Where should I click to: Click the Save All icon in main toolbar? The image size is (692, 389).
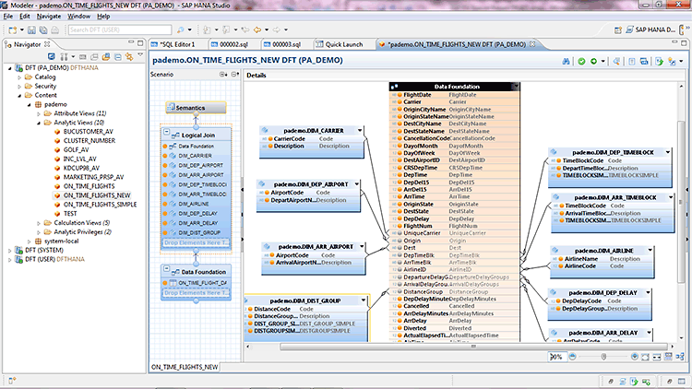43,30
